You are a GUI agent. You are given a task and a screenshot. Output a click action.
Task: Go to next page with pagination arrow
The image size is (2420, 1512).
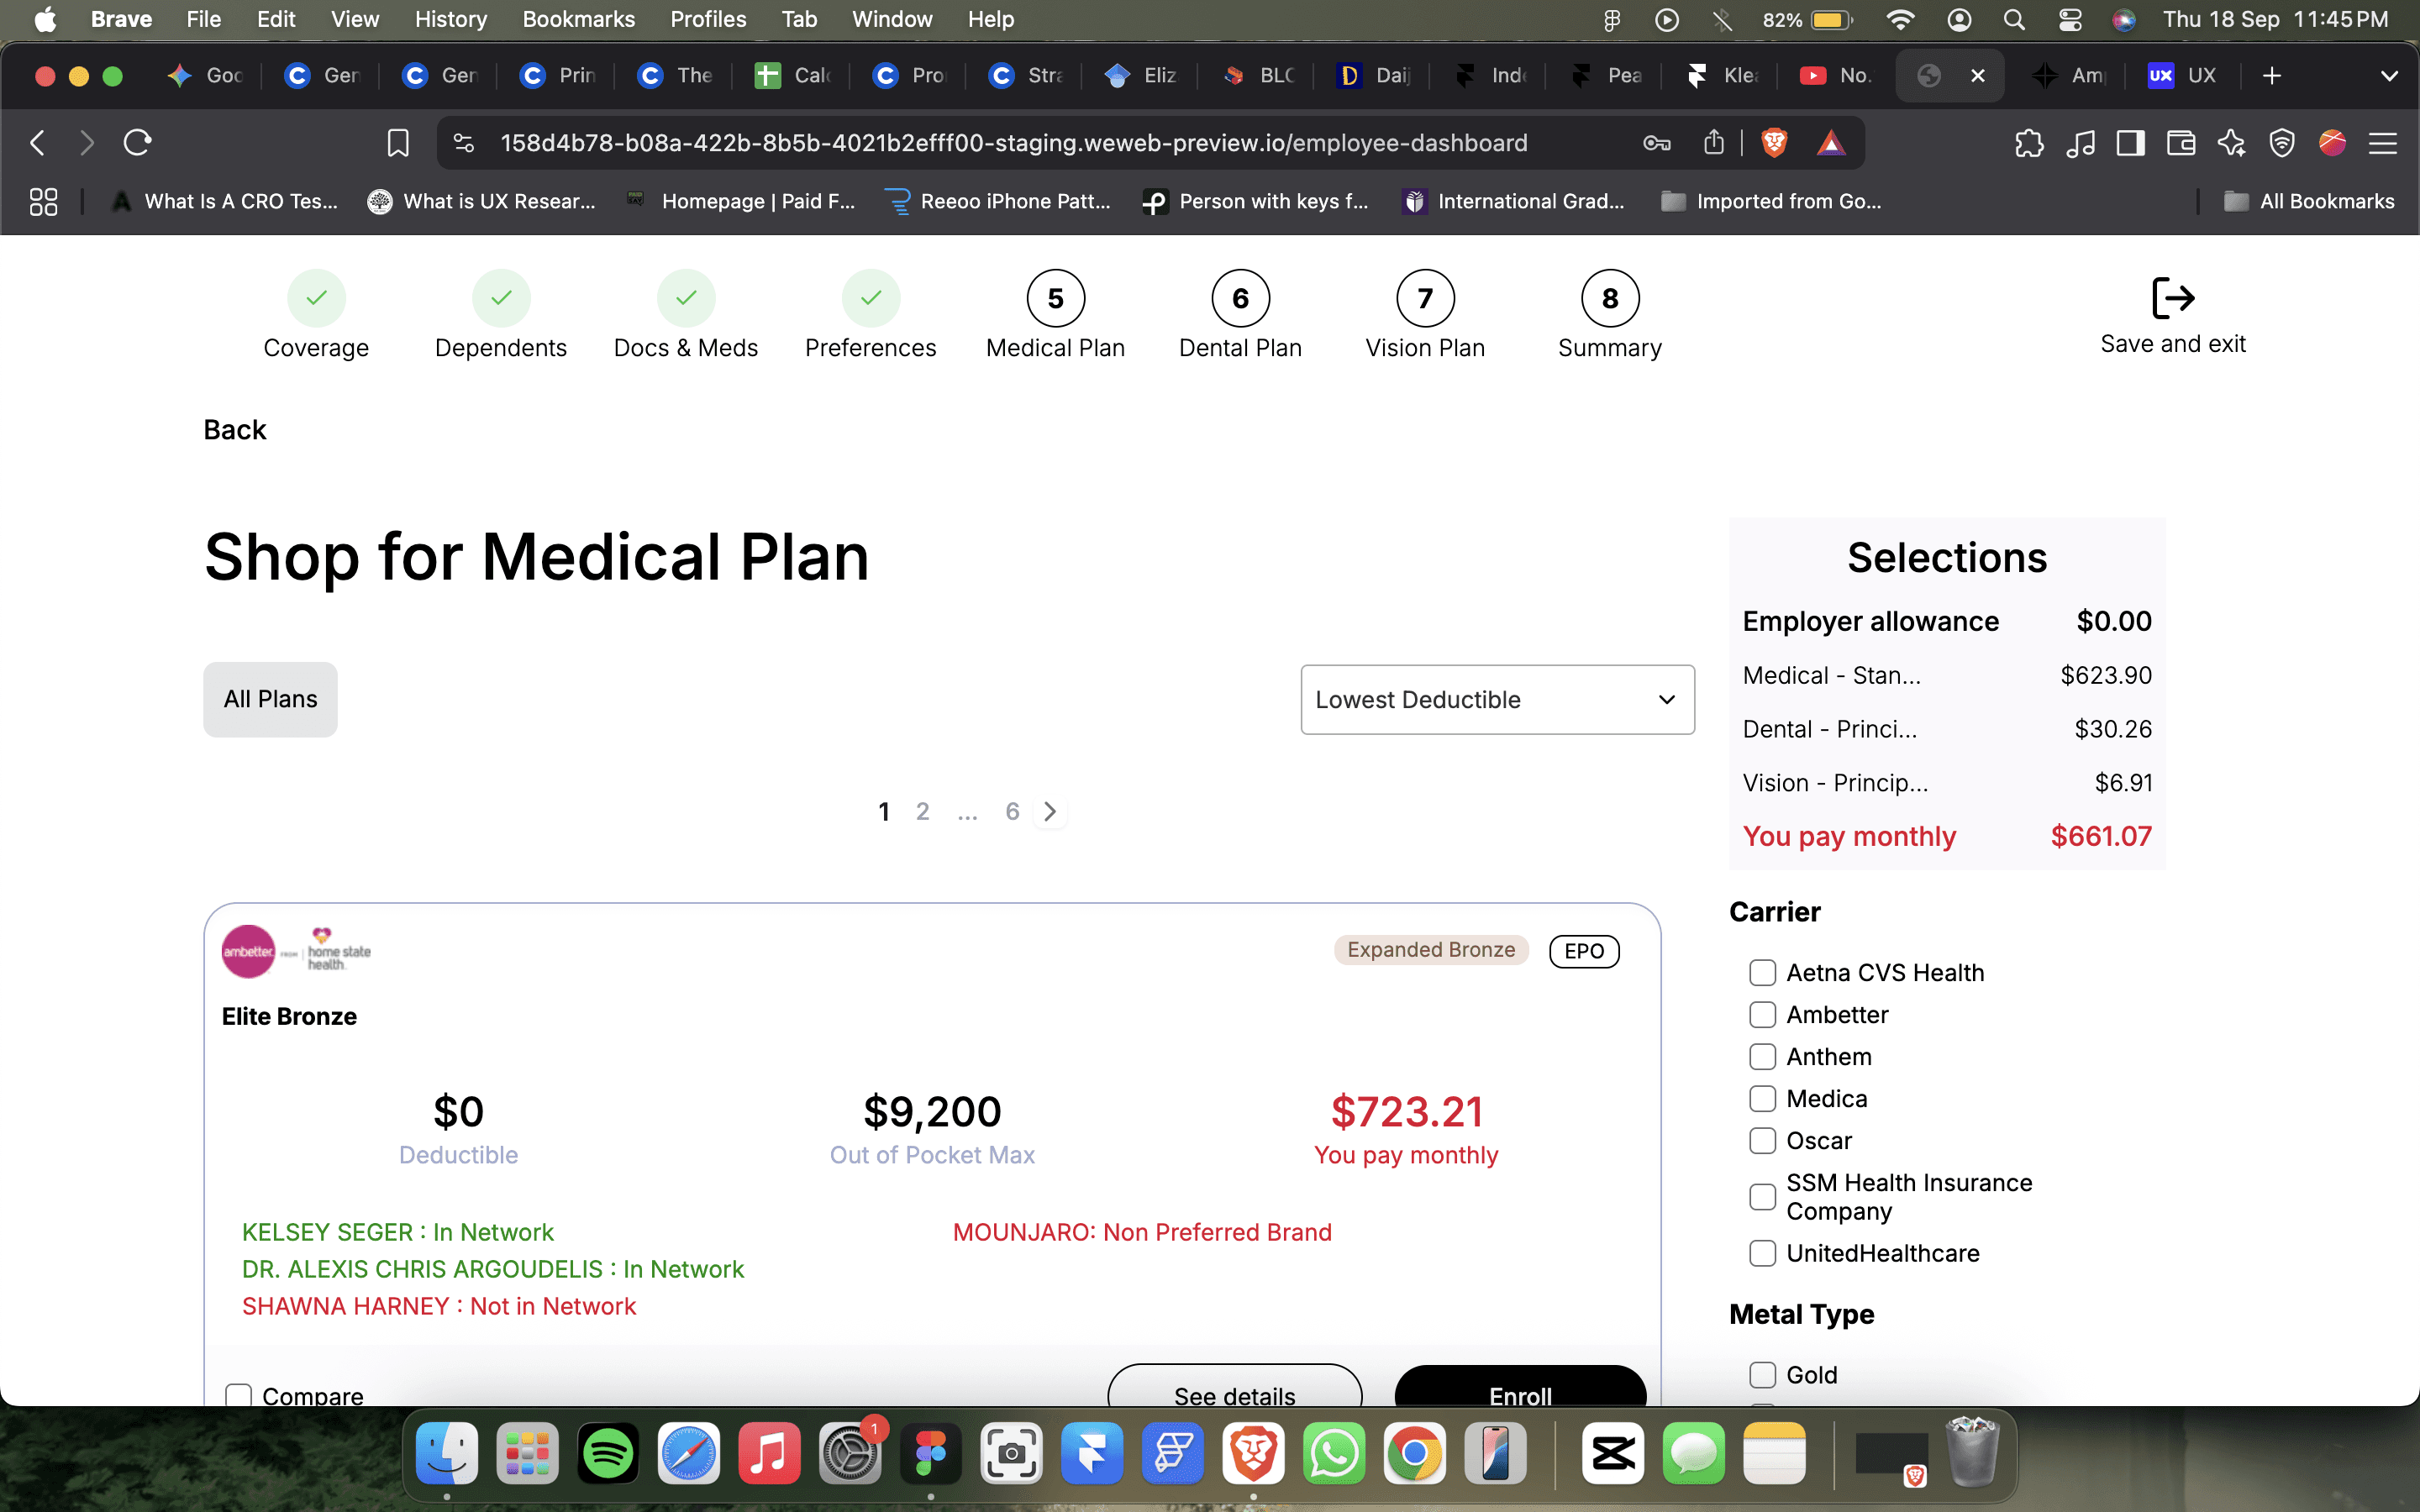pyautogui.click(x=1050, y=811)
